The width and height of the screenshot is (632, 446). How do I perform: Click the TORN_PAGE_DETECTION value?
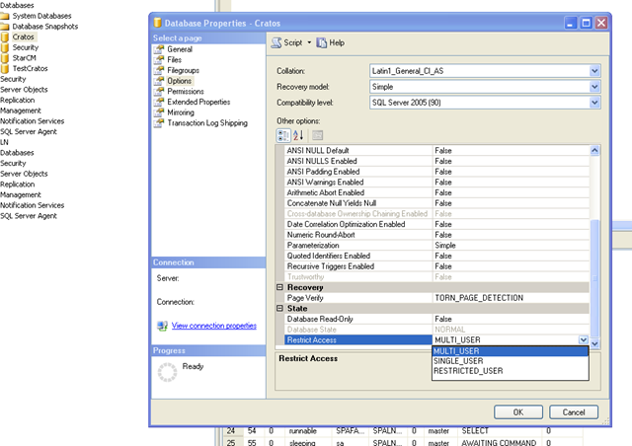(x=479, y=298)
